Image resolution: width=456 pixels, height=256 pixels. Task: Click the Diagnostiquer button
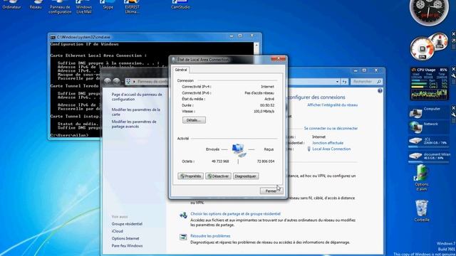pyautogui.click(x=246, y=176)
